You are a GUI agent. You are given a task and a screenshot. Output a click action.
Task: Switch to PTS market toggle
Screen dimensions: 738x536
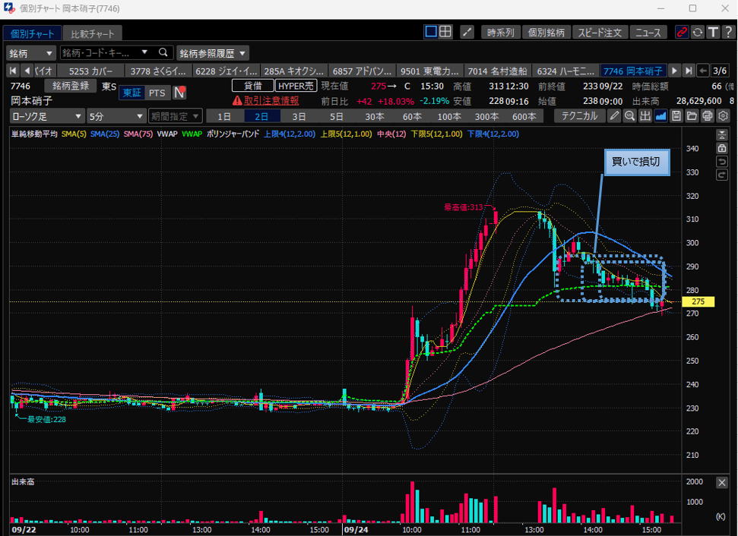157,93
